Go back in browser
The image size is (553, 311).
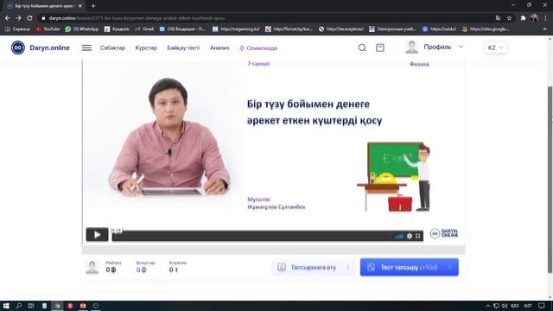tap(8, 17)
